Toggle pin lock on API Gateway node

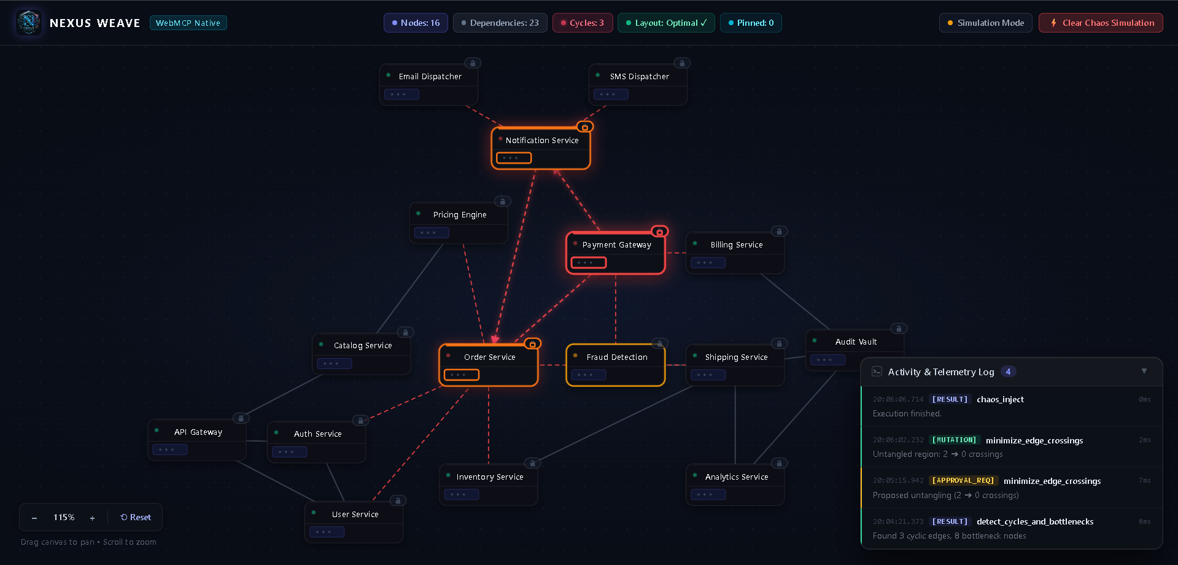241,419
